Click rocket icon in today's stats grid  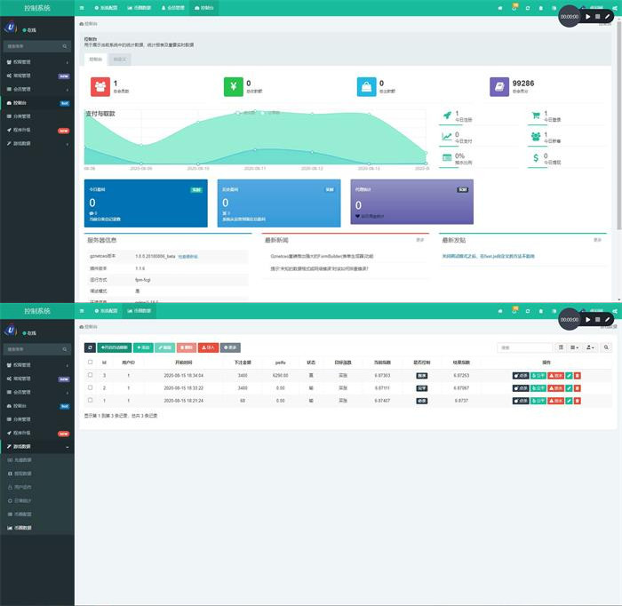(448, 116)
